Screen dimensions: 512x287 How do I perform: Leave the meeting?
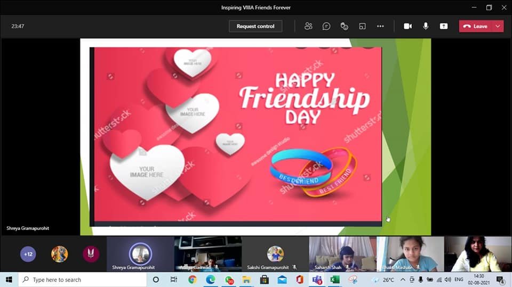pyautogui.click(x=476, y=26)
